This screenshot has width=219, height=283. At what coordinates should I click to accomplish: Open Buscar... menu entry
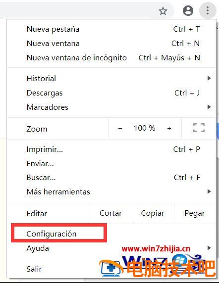111,178
